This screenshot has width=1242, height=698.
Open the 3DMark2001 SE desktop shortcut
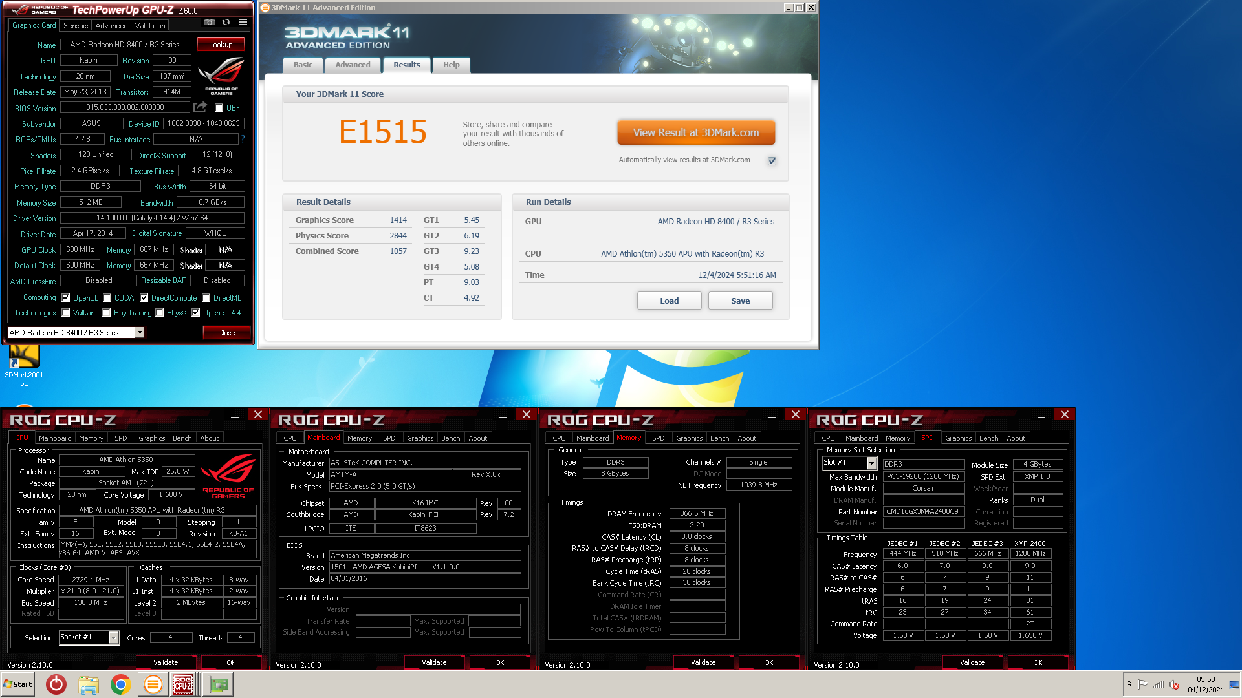24,365
